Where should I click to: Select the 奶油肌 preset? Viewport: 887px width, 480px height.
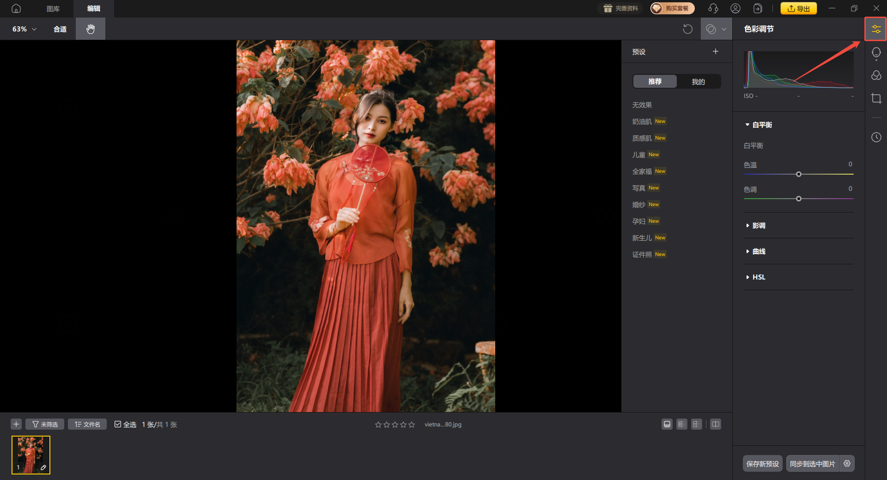pyautogui.click(x=642, y=122)
